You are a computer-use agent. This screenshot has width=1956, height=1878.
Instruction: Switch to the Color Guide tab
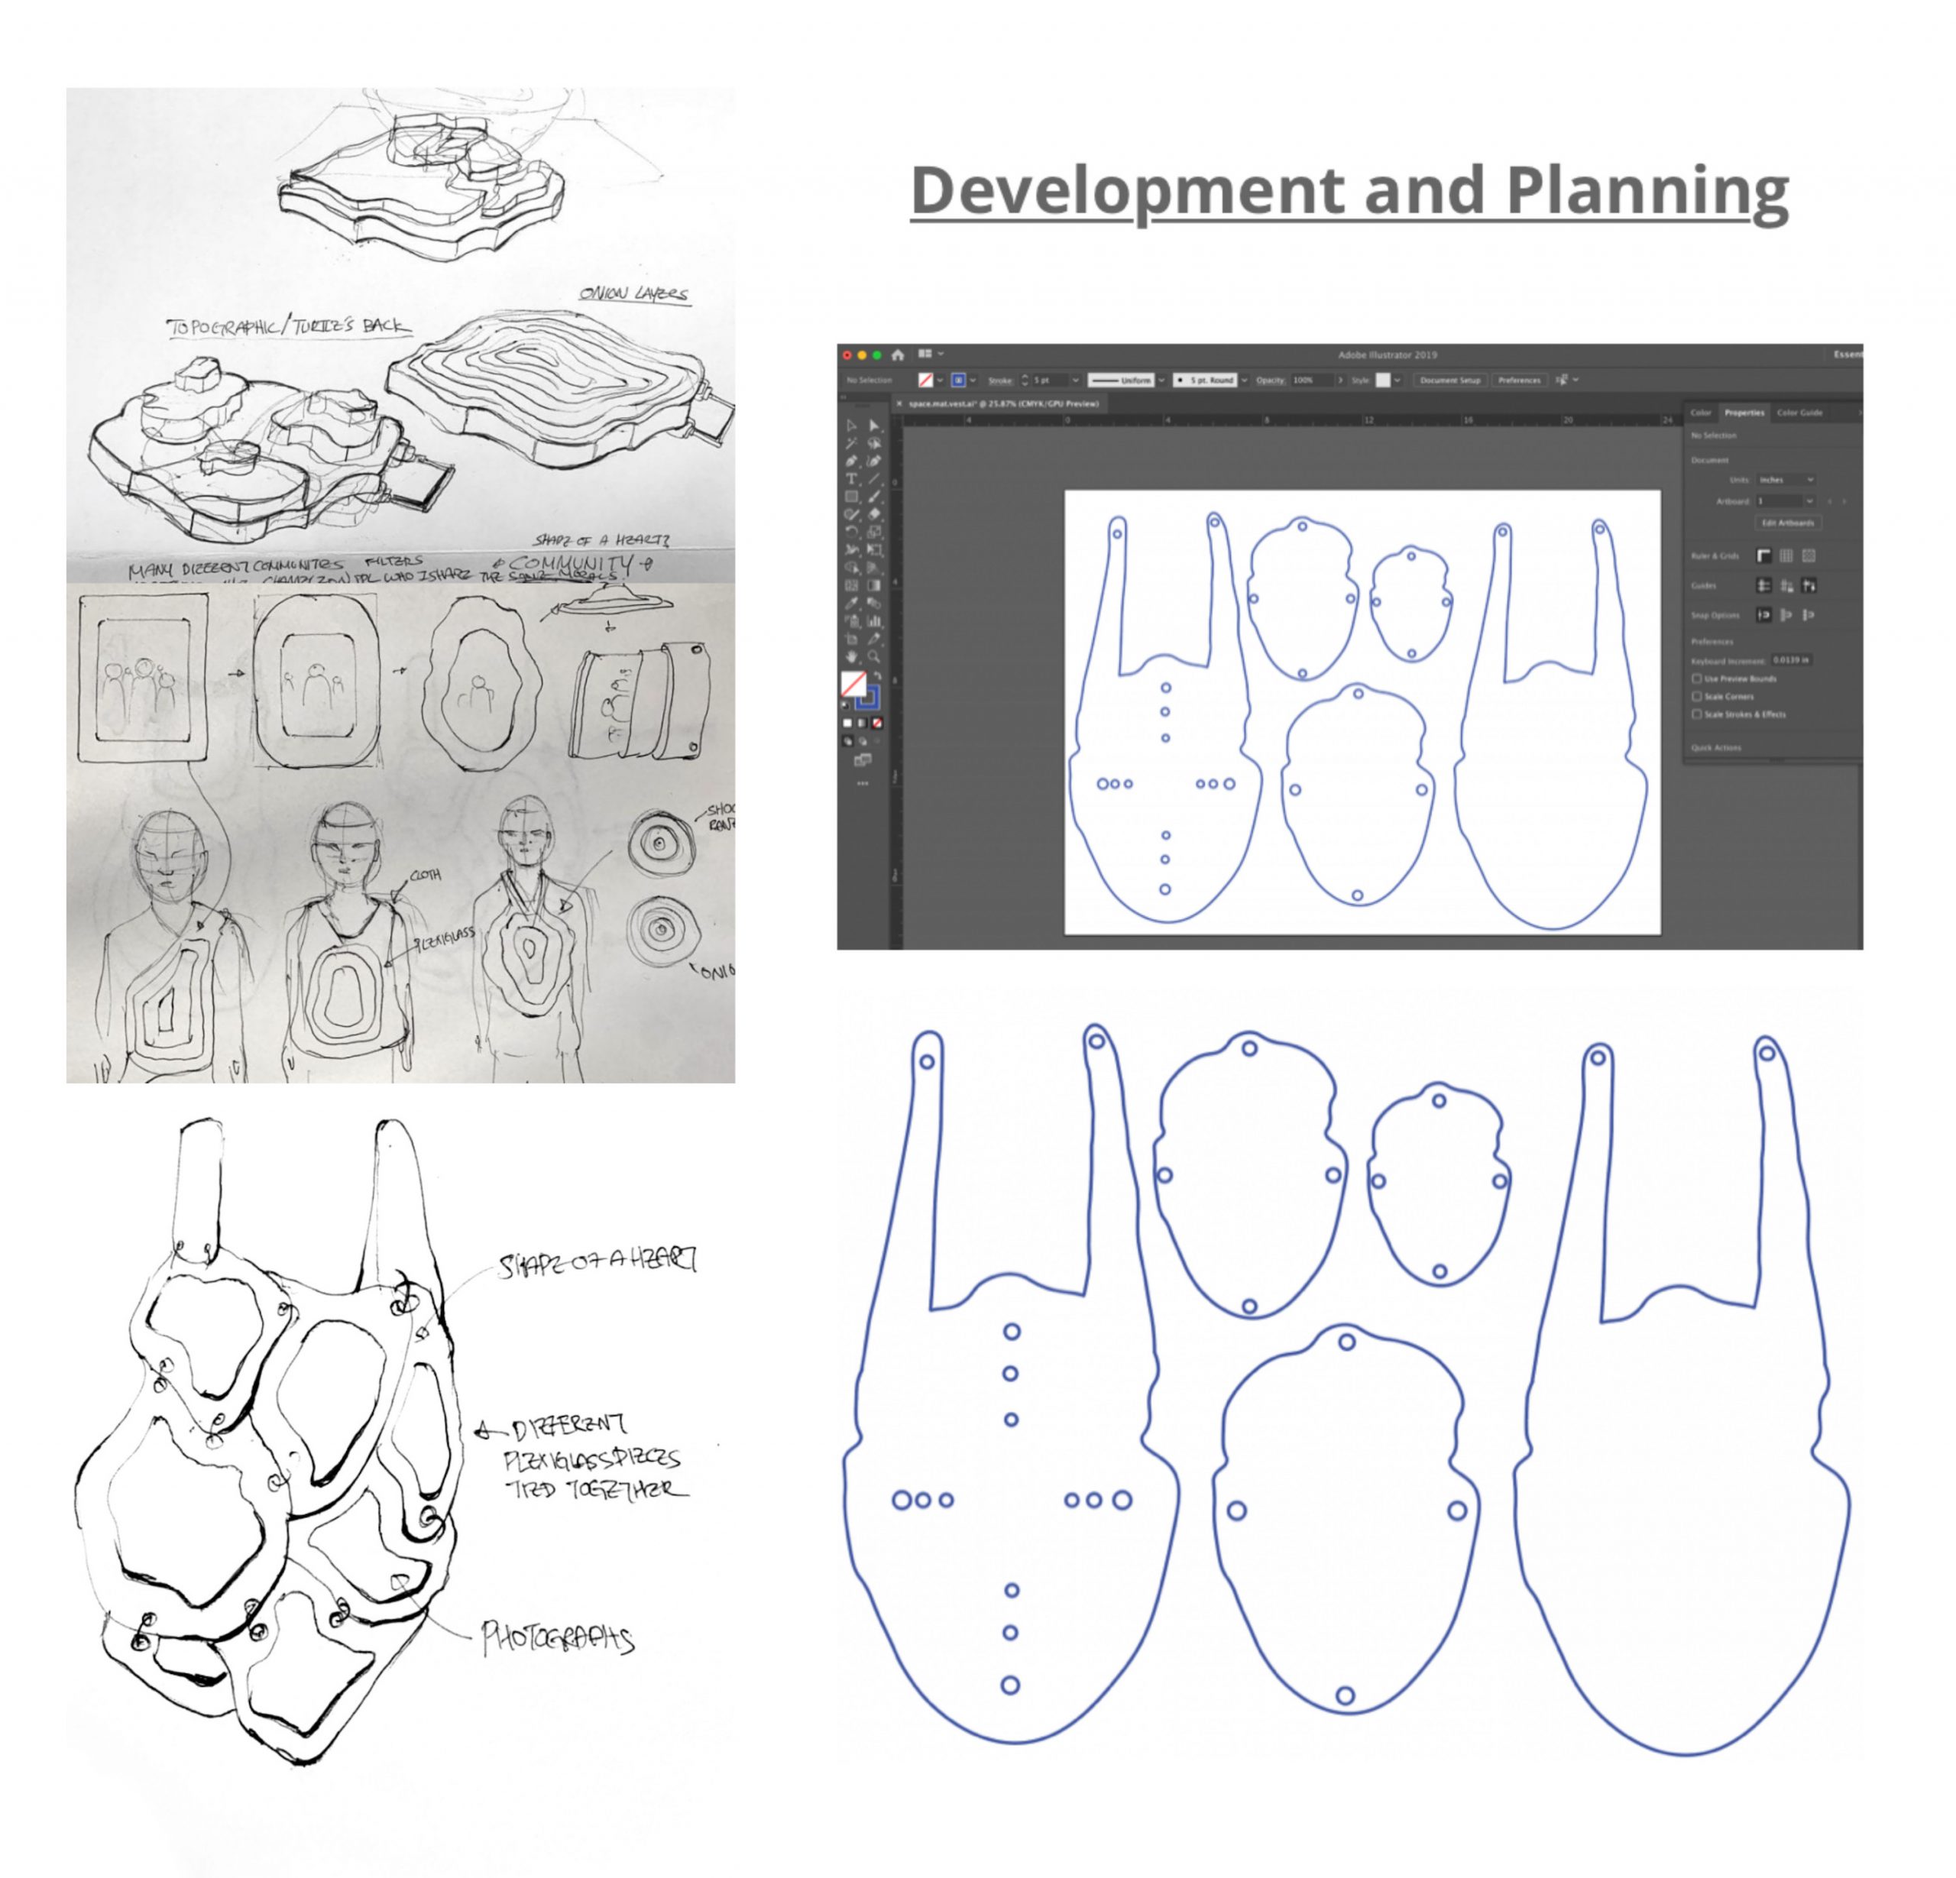1799,412
